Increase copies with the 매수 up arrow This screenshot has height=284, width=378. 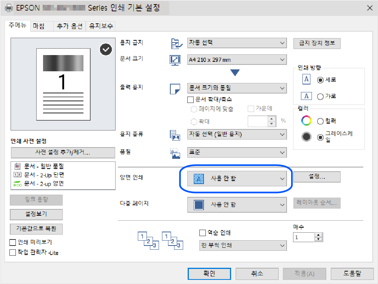click(319, 235)
